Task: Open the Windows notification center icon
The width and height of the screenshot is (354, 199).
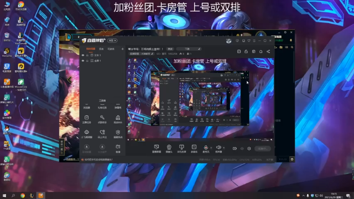Action: 348,196
